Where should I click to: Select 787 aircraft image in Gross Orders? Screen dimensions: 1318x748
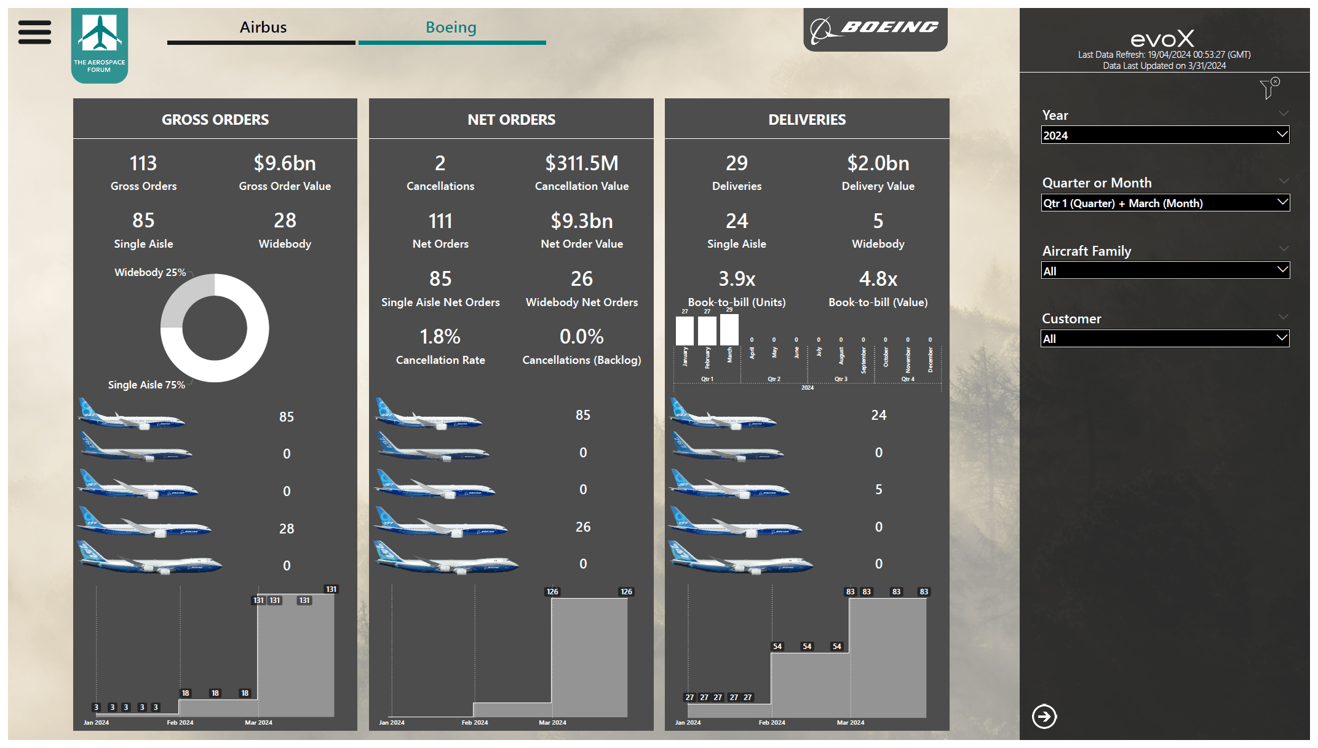tap(138, 484)
